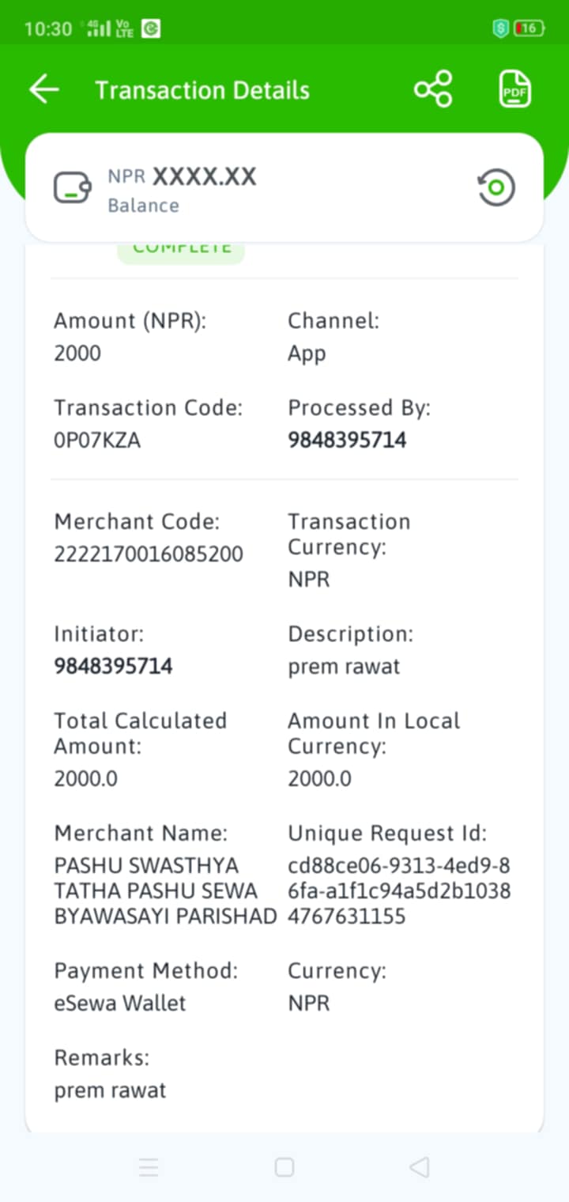The width and height of the screenshot is (569, 1202).
Task: Select the Initiator phone number
Action: point(113,667)
